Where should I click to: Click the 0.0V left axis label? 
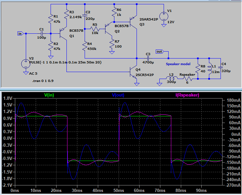[x=8, y=138]
